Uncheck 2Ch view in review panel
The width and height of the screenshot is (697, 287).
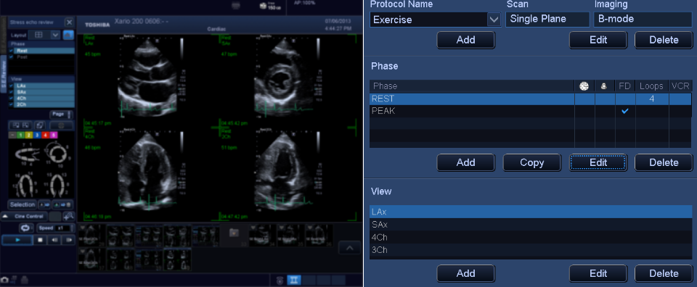pyautogui.click(x=11, y=104)
